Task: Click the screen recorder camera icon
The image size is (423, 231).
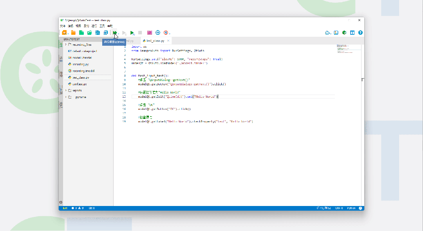Action: (x=327, y=32)
